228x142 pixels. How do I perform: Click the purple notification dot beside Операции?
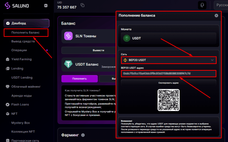47,50
